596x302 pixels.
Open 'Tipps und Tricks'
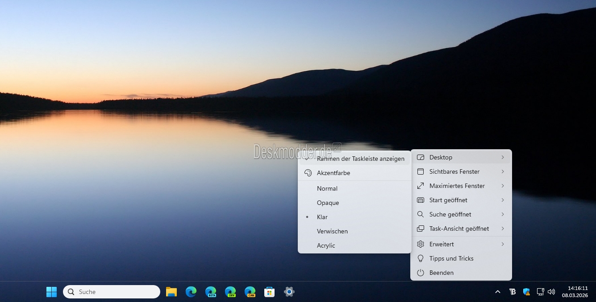(x=451, y=258)
